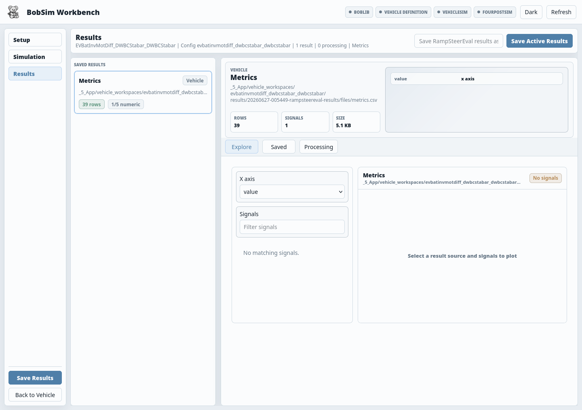Click the SIGNALS 1 stat box
This screenshot has width=582, height=410.
[x=305, y=122]
